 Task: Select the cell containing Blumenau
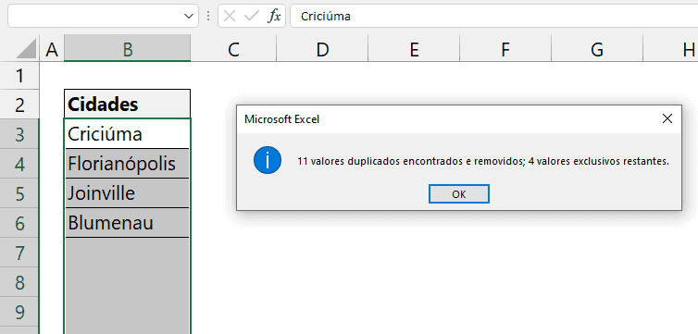[x=128, y=223]
